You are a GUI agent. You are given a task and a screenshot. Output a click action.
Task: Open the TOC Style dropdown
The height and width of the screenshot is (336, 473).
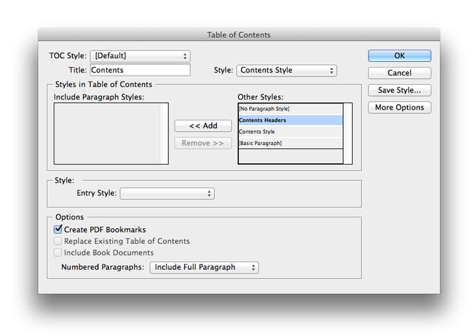[x=140, y=56]
